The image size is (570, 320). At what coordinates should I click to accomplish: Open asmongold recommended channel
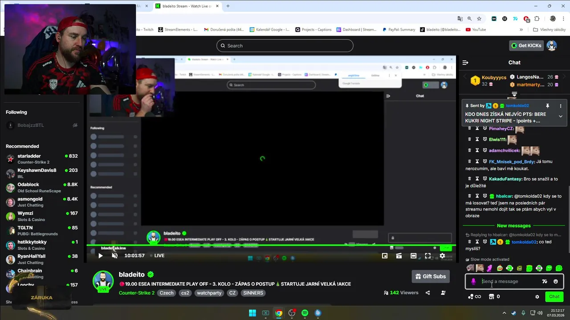coord(42,202)
